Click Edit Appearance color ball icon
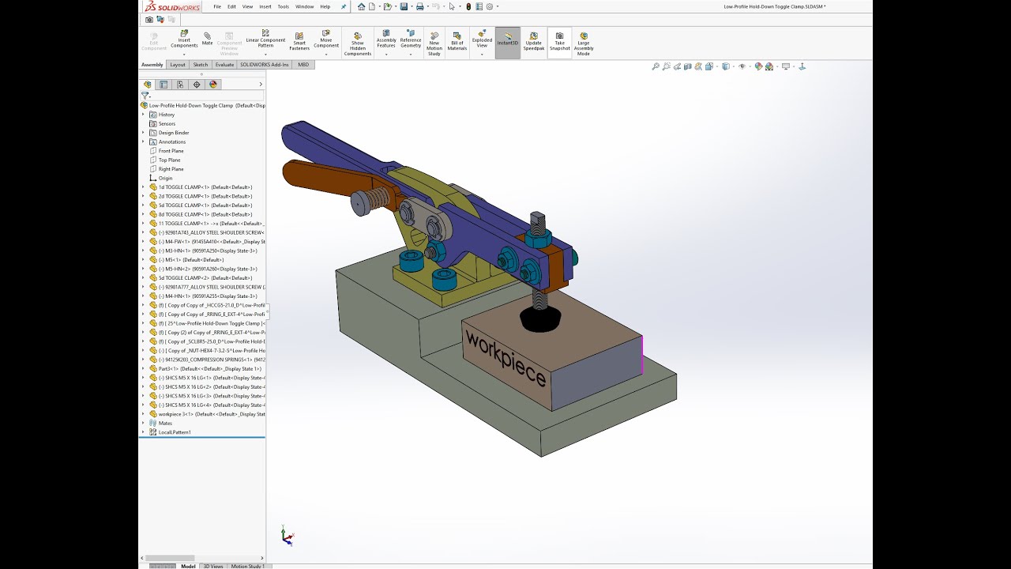The height and width of the screenshot is (569, 1011). click(759, 66)
